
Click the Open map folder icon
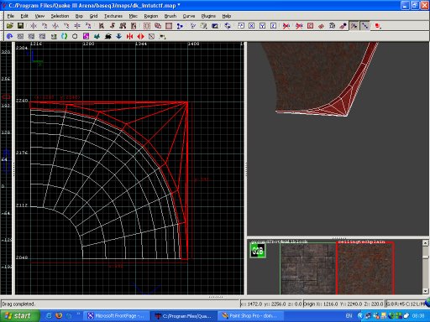click(10, 26)
